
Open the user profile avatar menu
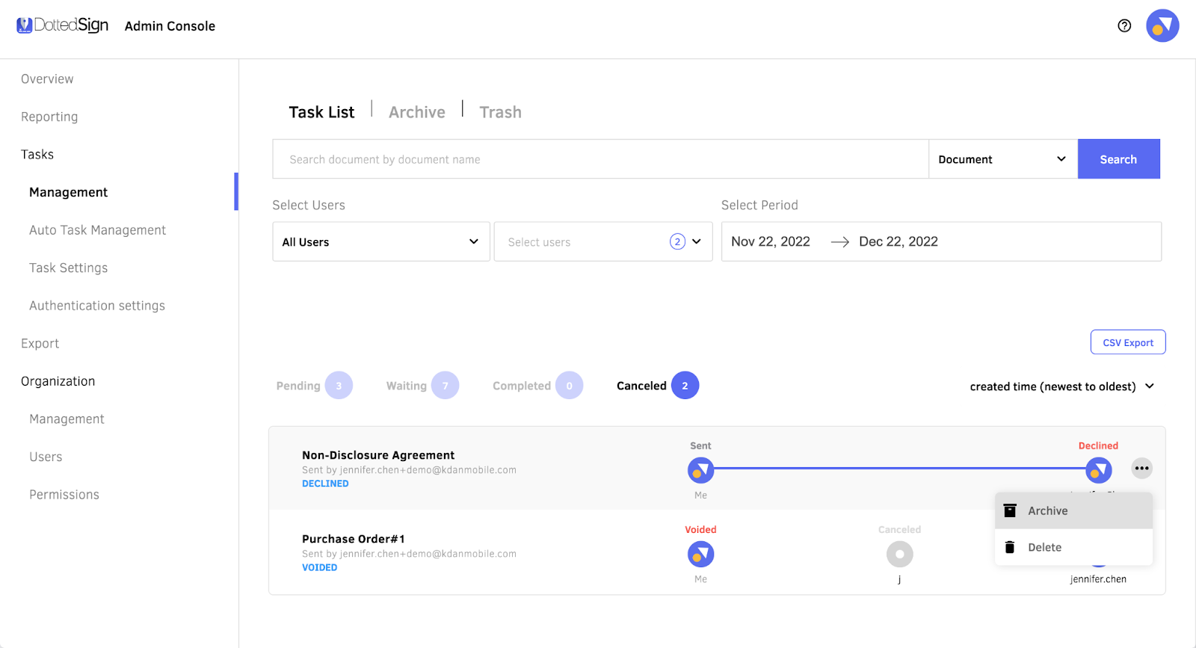tap(1162, 26)
